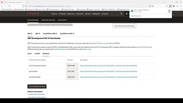Click the 180.99 MB file size cell
Image resolution: width=183 pixels, height=103 pixels.
(72, 66)
